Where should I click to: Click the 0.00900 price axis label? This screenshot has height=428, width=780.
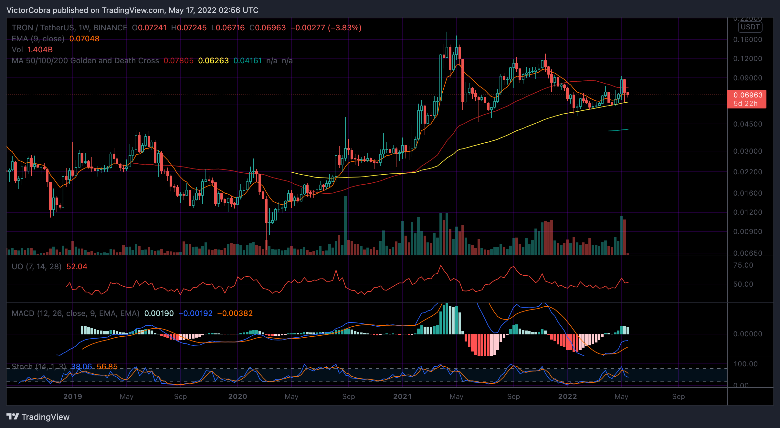point(748,232)
